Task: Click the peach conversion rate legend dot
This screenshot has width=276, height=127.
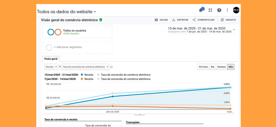Action: point(98,79)
